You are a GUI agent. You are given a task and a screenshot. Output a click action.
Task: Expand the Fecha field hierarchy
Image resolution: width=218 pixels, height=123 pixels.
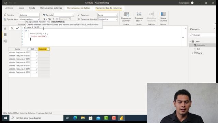click(192, 53)
